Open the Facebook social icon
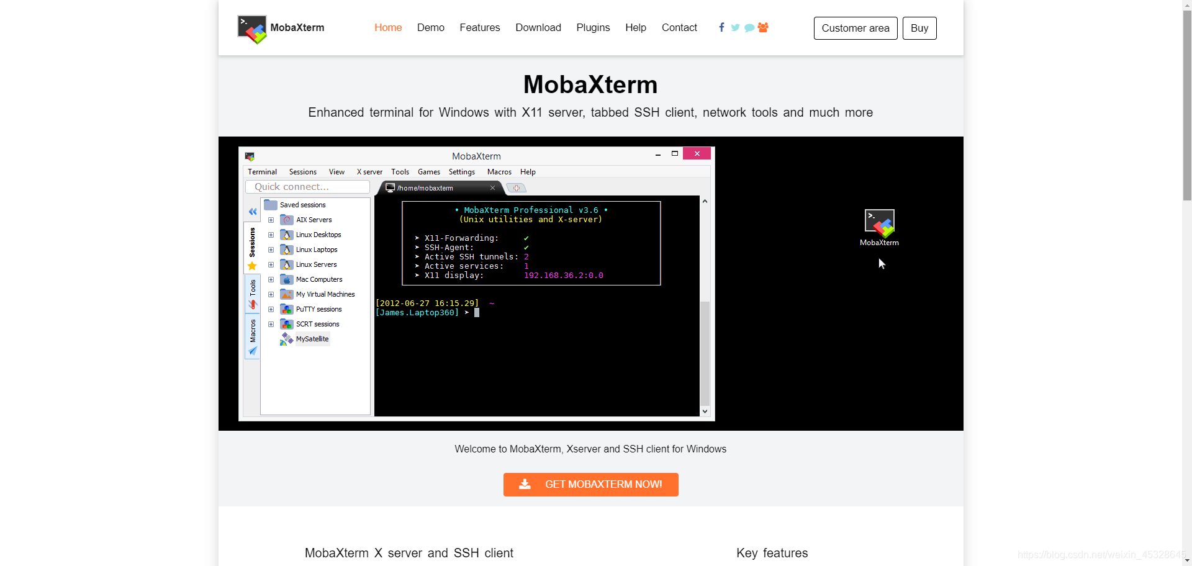The image size is (1192, 566). pos(721,27)
